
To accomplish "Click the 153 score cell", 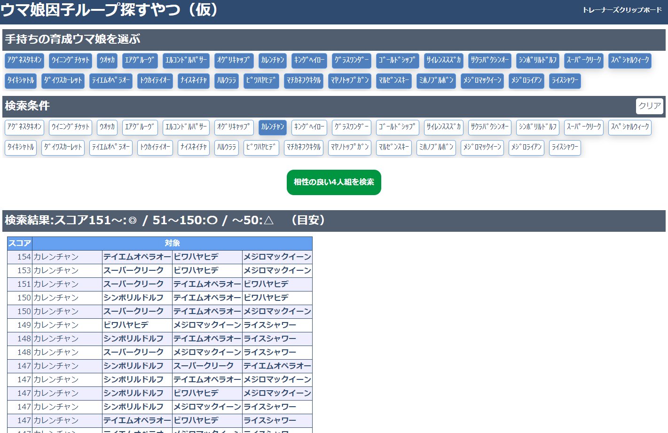I will 20,271.
